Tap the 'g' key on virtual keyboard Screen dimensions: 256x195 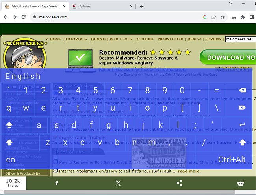coord(108,125)
